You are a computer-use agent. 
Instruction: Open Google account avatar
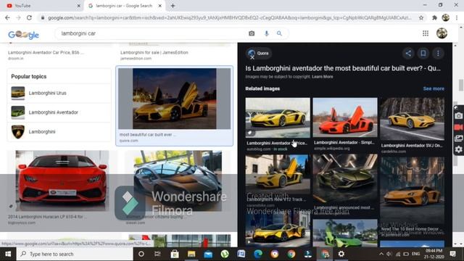coord(442,33)
